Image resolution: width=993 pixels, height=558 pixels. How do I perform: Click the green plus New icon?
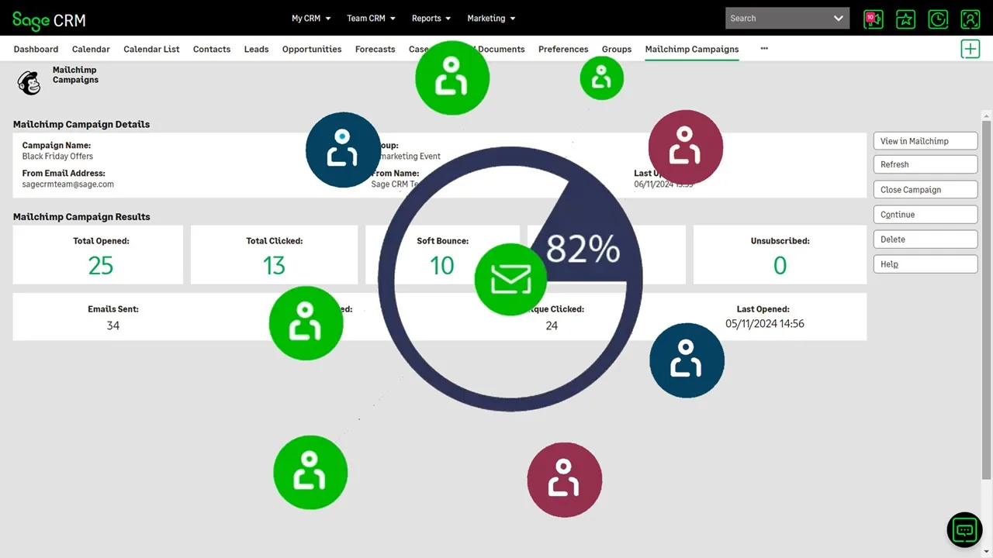click(970, 49)
